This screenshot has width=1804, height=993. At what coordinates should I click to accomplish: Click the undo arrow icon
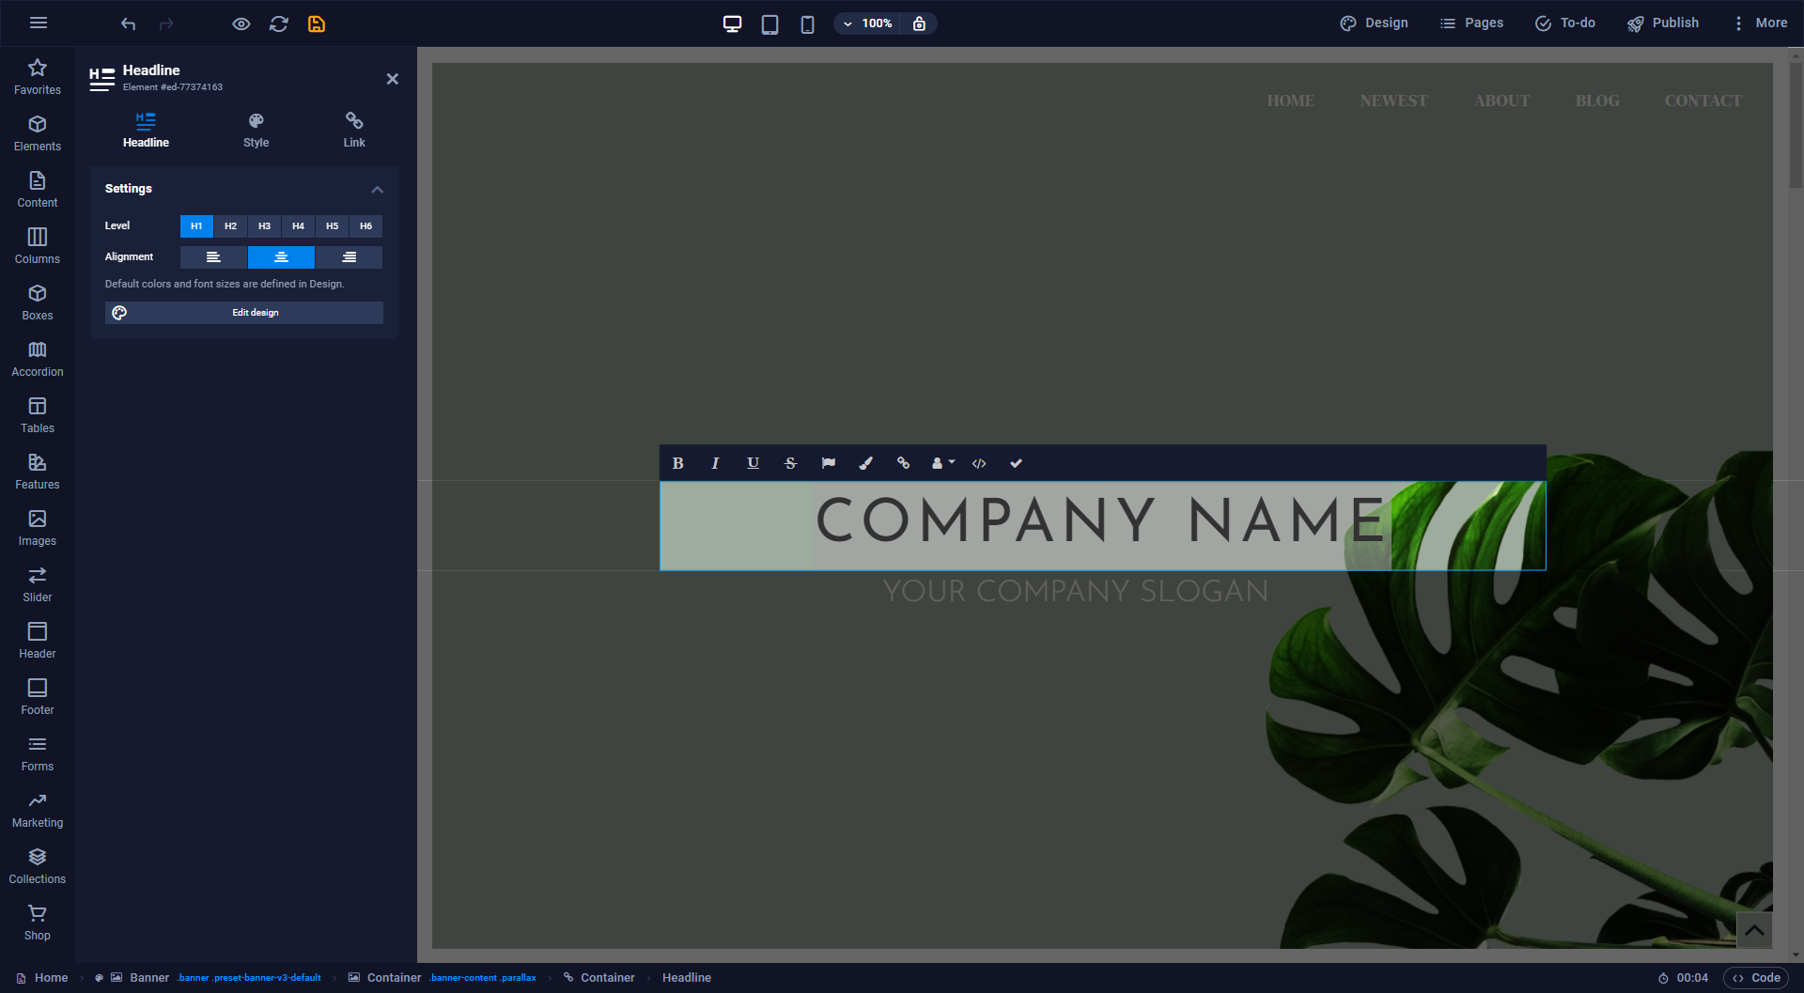pos(129,23)
